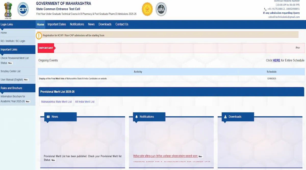
Task: Click the ARA circular logo
Action: 161,9
